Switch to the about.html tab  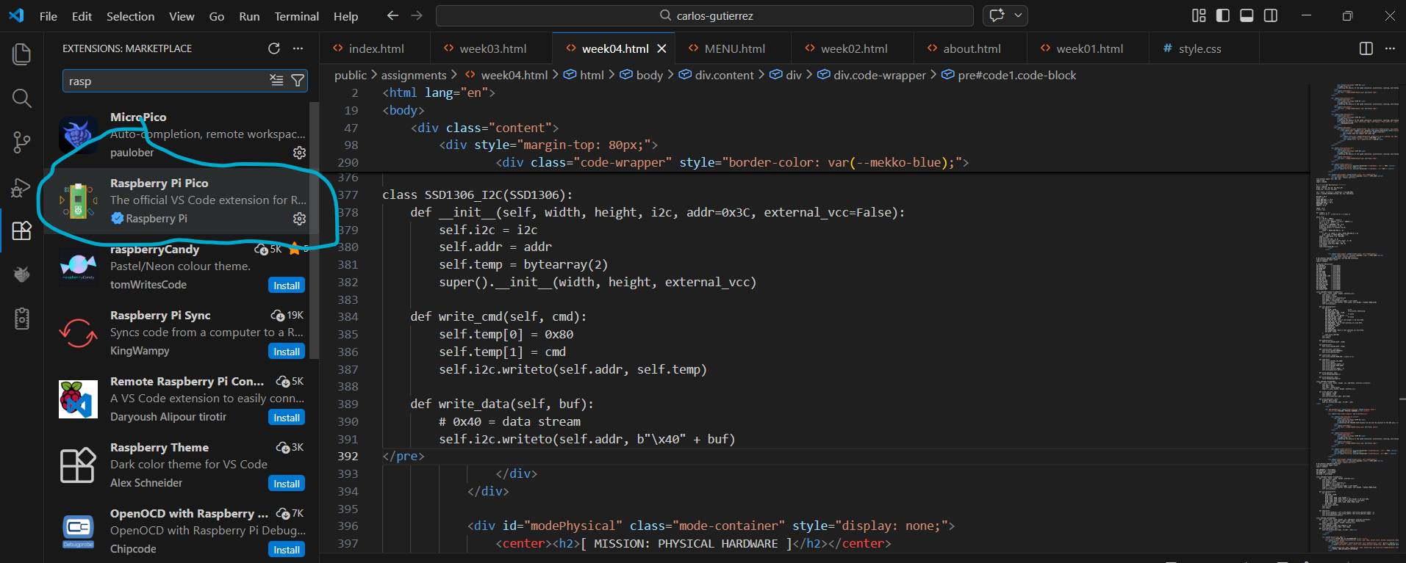click(971, 48)
